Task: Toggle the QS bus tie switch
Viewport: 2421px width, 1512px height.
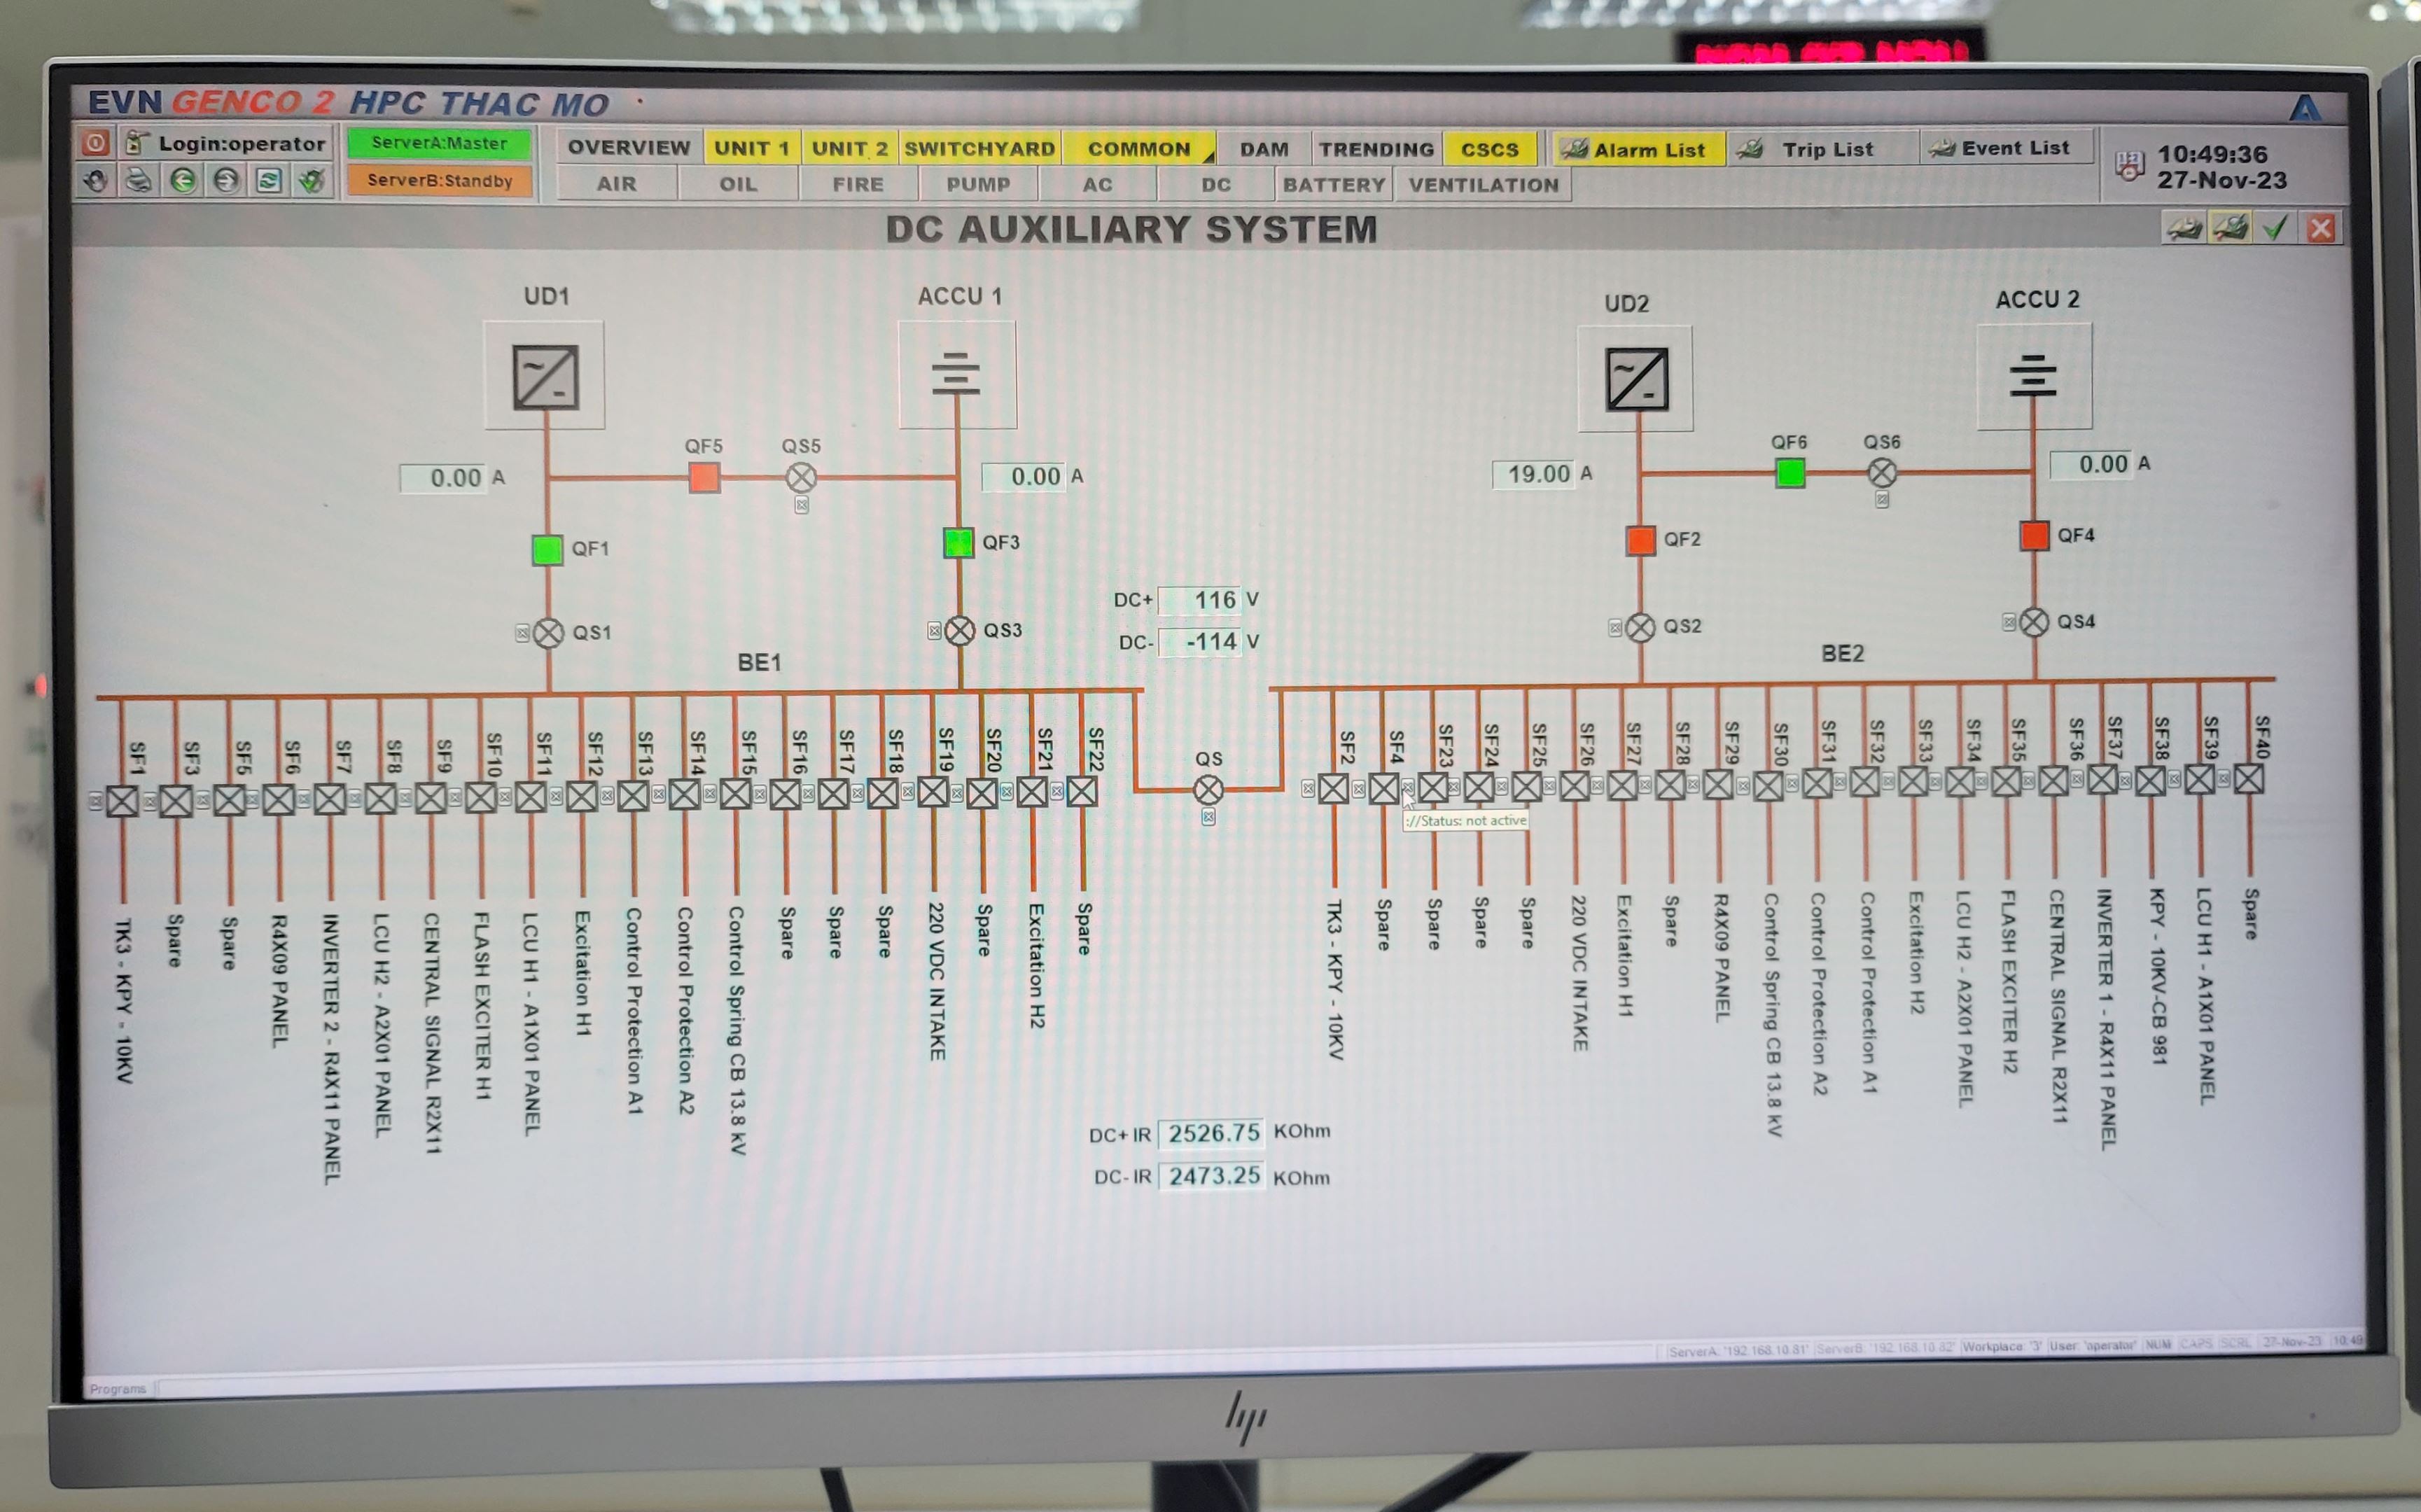Action: click(1208, 790)
